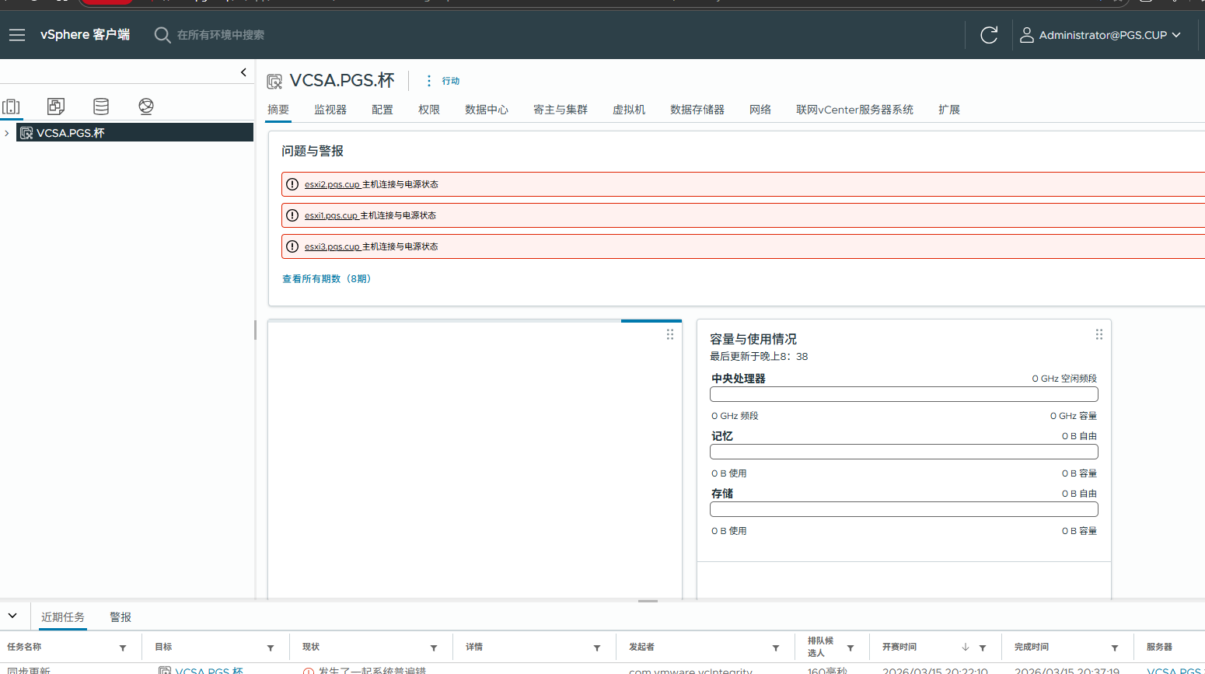Image resolution: width=1205 pixels, height=674 pixels.
Task: Click the warning icon for esxi3.pgs.cup alert
Action: click(x=292, y=246)
